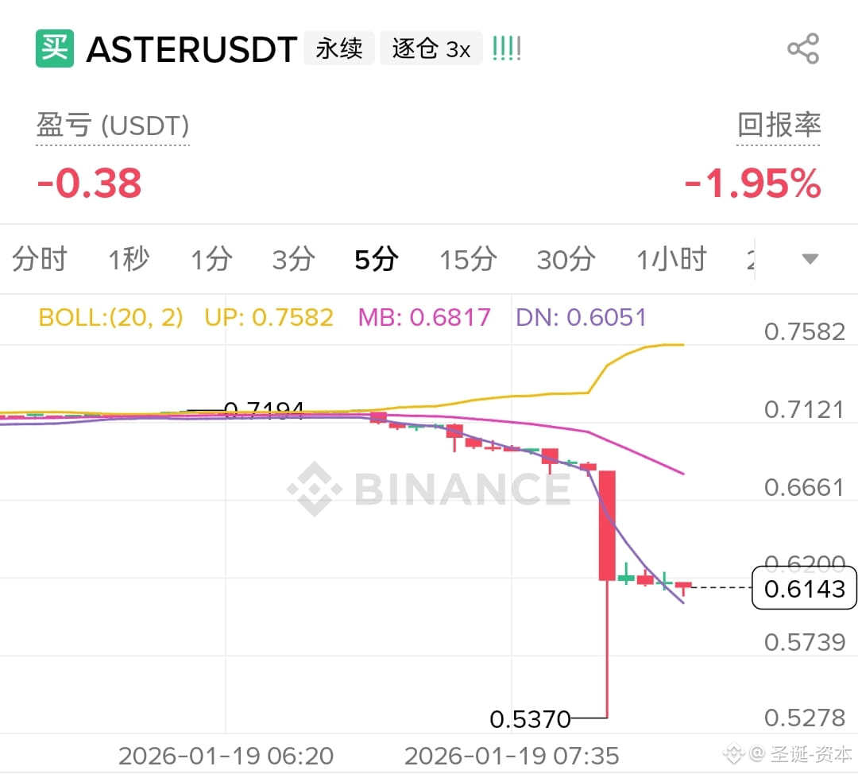The image size is (858, 774).
Task: Click the 逐仓 3x margin mode badge
Action: [x=431, y=48]
